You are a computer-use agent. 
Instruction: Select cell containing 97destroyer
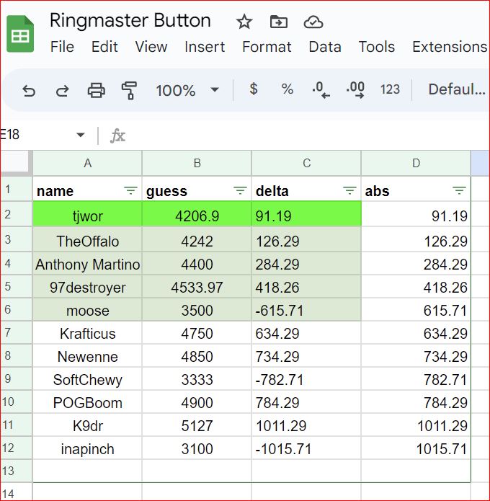coord(87,287)
